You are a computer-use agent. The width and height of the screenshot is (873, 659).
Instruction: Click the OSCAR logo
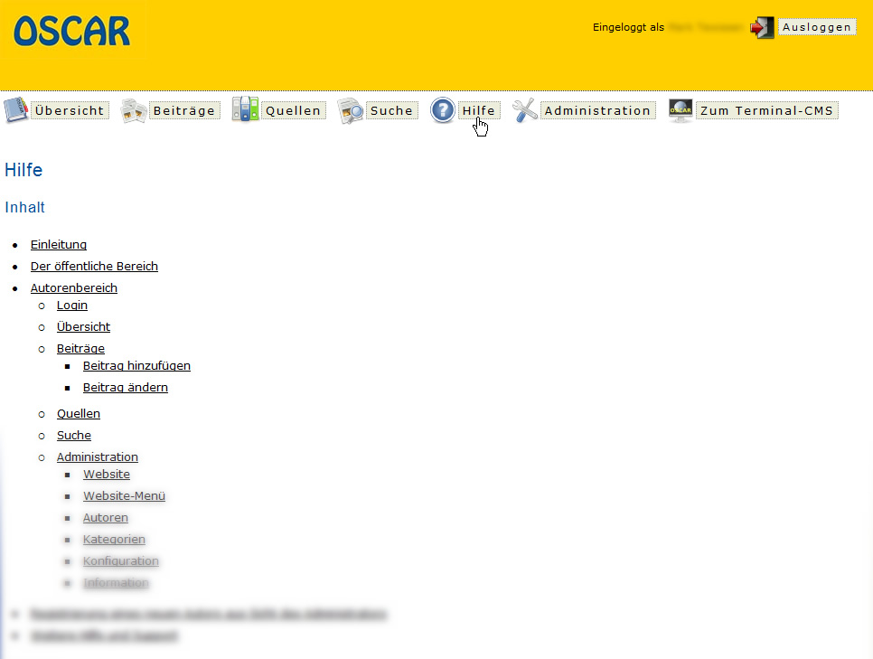tap(72, 31)
